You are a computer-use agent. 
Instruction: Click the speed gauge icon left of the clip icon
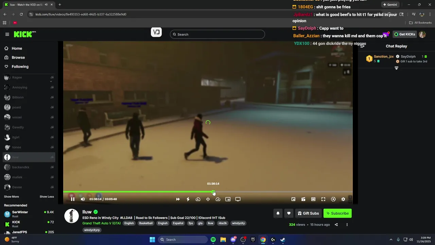coord(198,199)
